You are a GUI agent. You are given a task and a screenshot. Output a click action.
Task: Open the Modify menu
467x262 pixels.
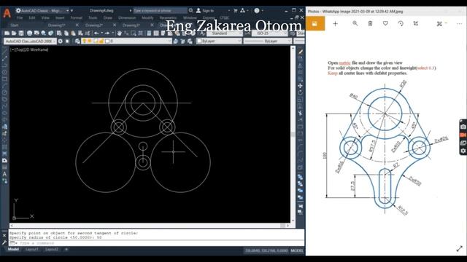click(x=147, y=17)
